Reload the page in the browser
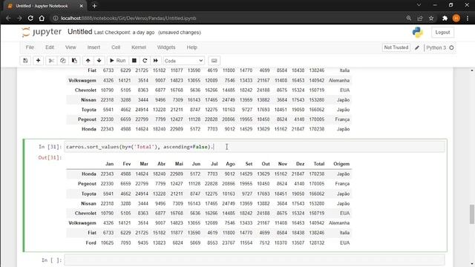 [30, 18]
